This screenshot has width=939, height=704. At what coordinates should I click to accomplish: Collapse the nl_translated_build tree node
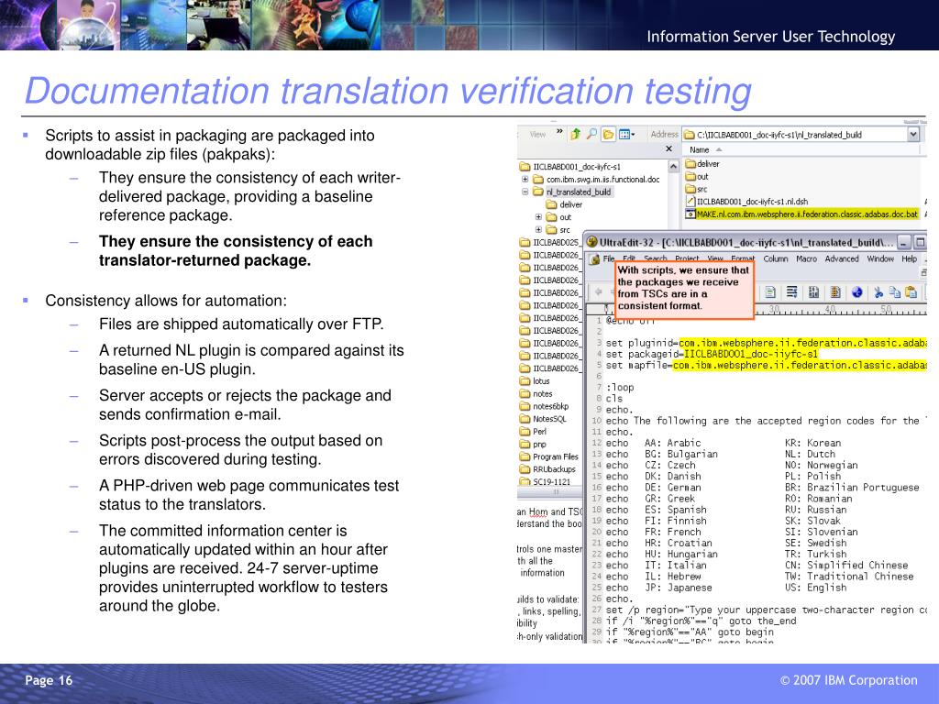525,192
